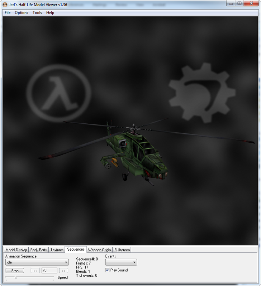Click the 'Blends: 1' text
The image size is (261, 286).
[x=83, y=271]
